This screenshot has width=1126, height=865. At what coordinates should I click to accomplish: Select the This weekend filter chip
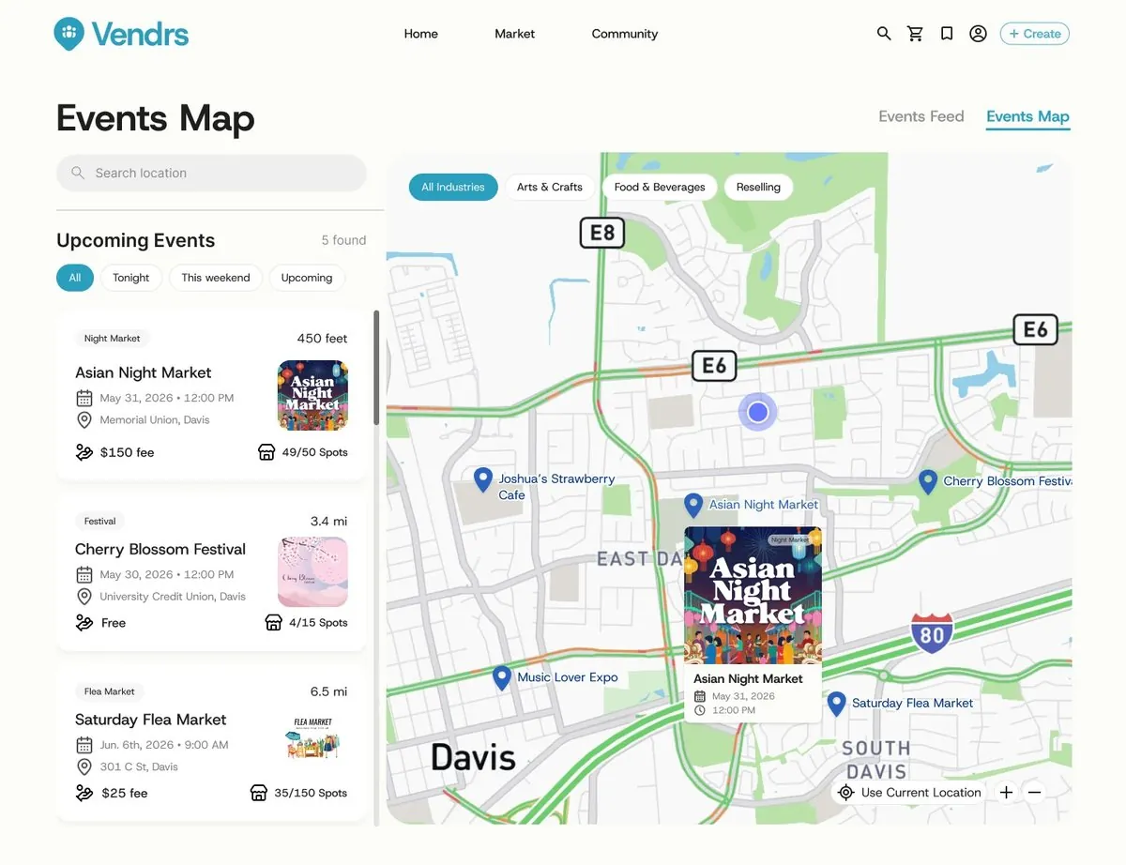(216, 278)
